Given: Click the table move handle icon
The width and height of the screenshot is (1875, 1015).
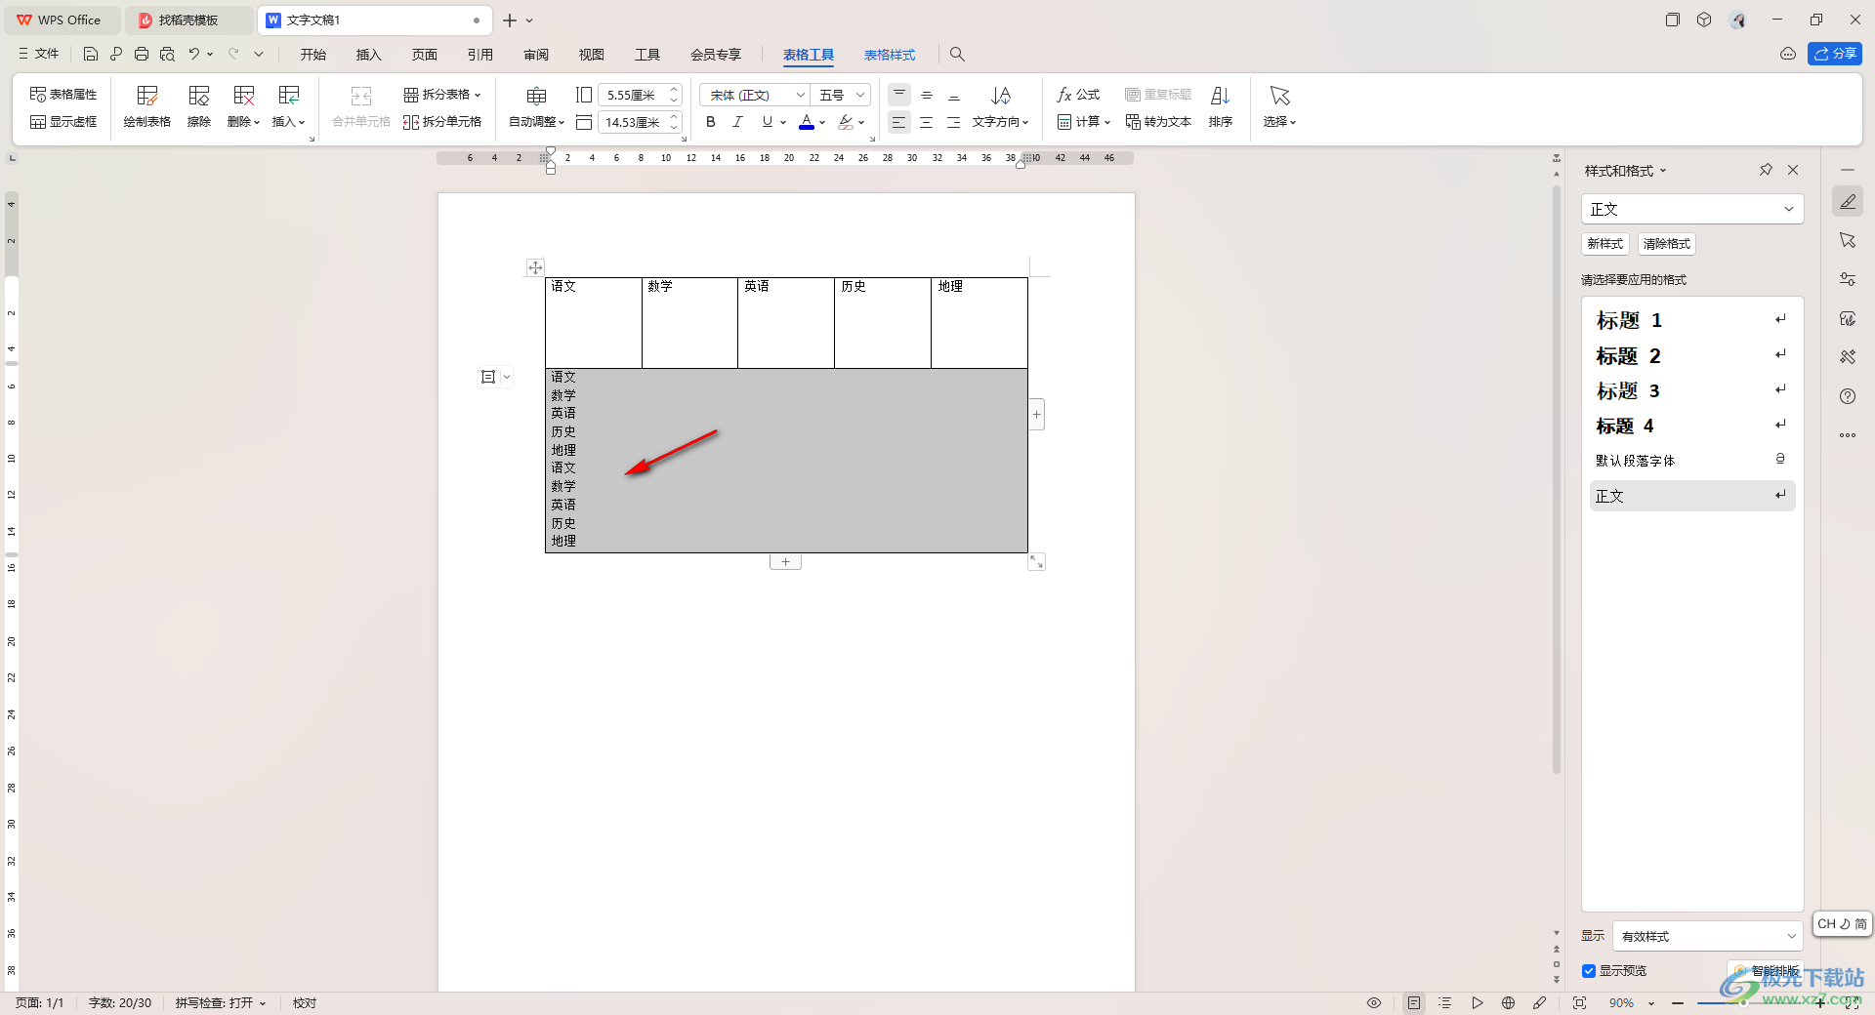Looking at the screenshot, I should tap(535, 267).
